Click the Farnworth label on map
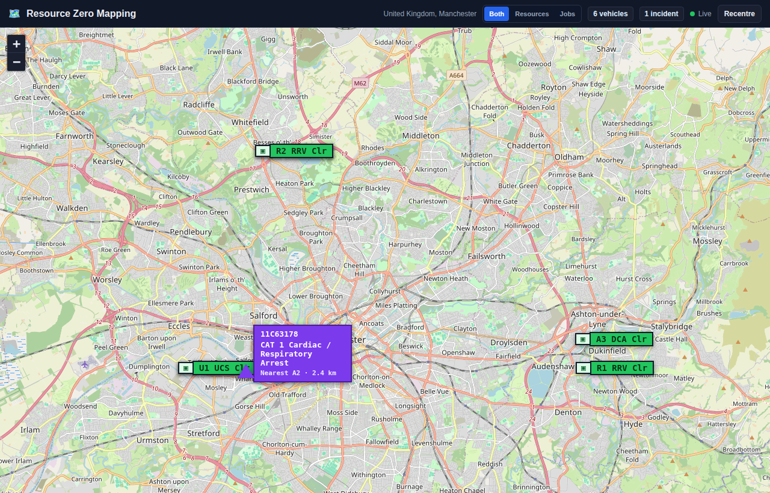Image resolution: width=770 pixels, height=493 pixels. (x=75, y=136)
